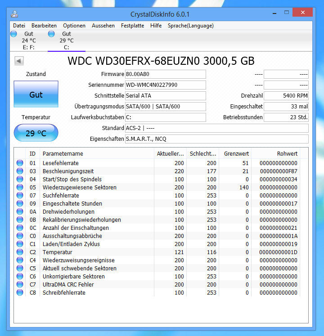Click the Grenzwert value 51
Screen dimensions: 324x336
[246, 163]
